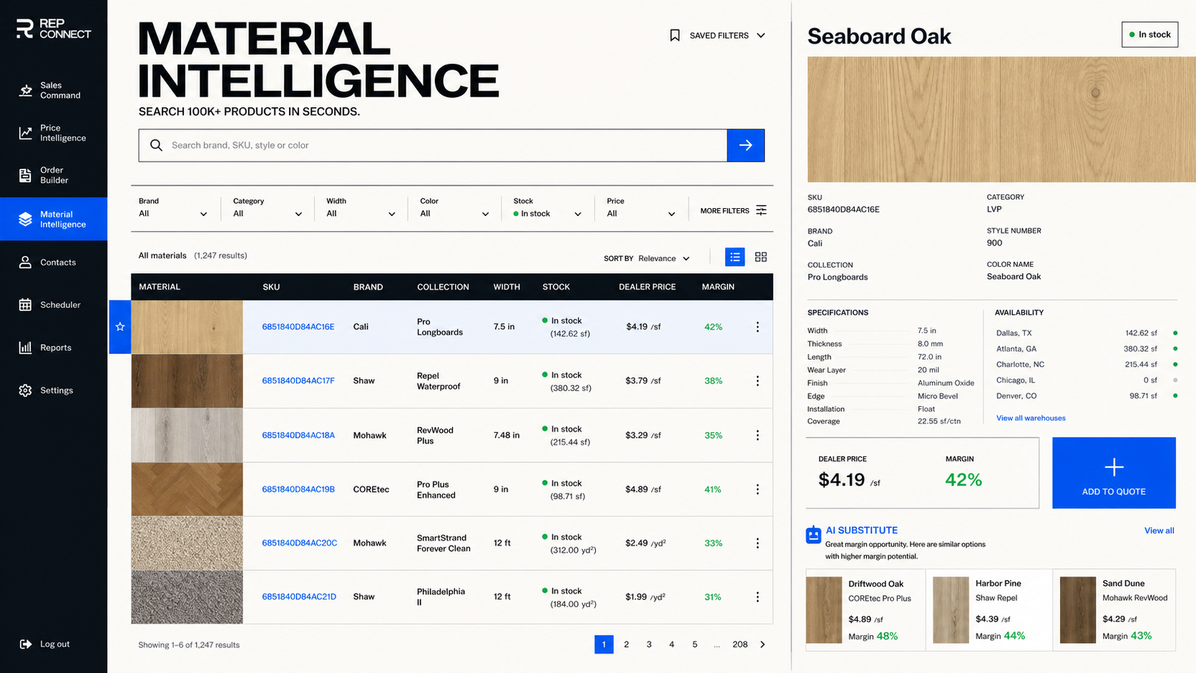Click View all AI substitutes
1196x673 pixels.
point(1159,531)
